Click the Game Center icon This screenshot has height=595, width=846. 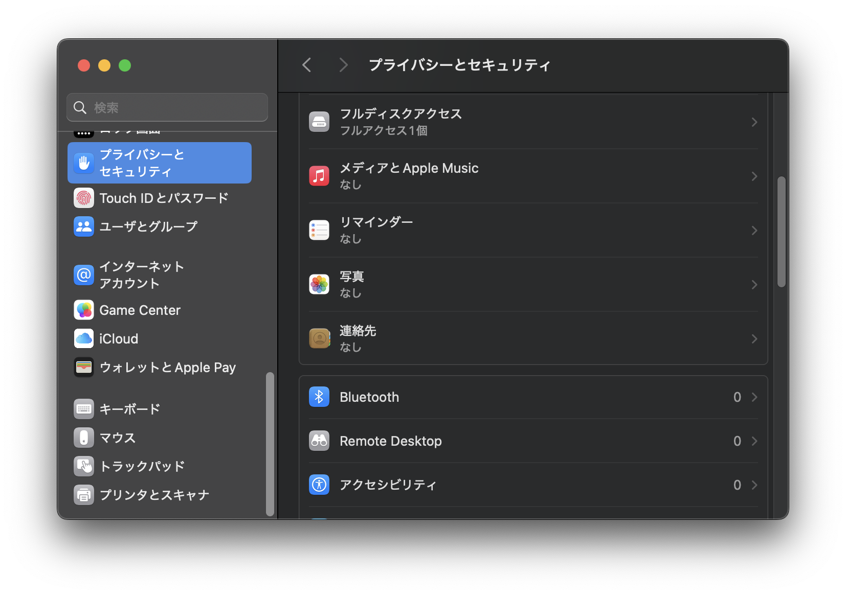[x=83, y=310]
